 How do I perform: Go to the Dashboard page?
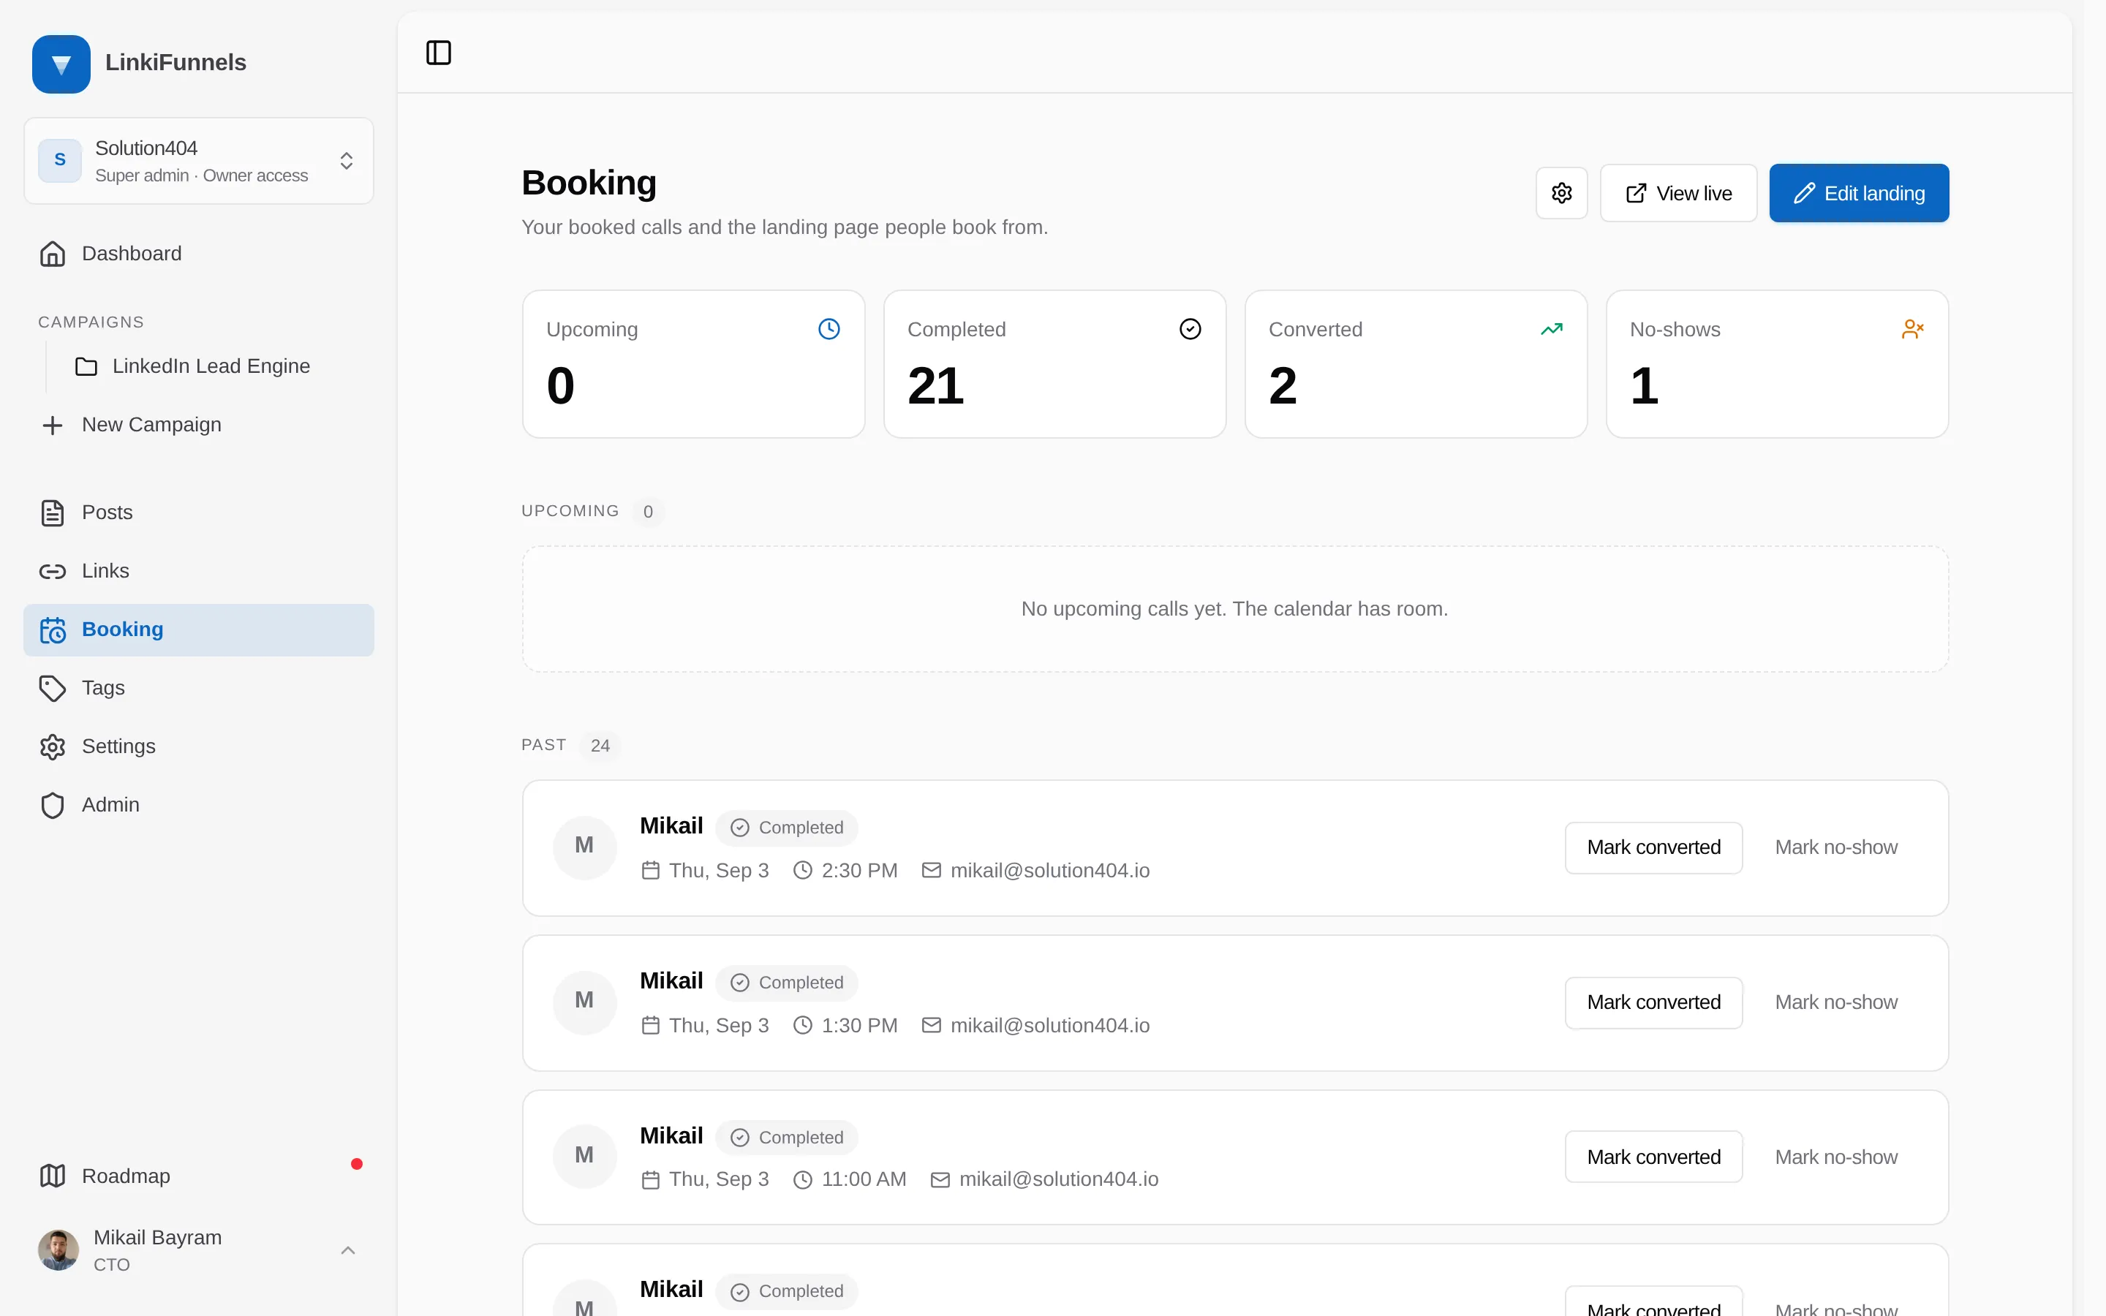tap(198, 254)
